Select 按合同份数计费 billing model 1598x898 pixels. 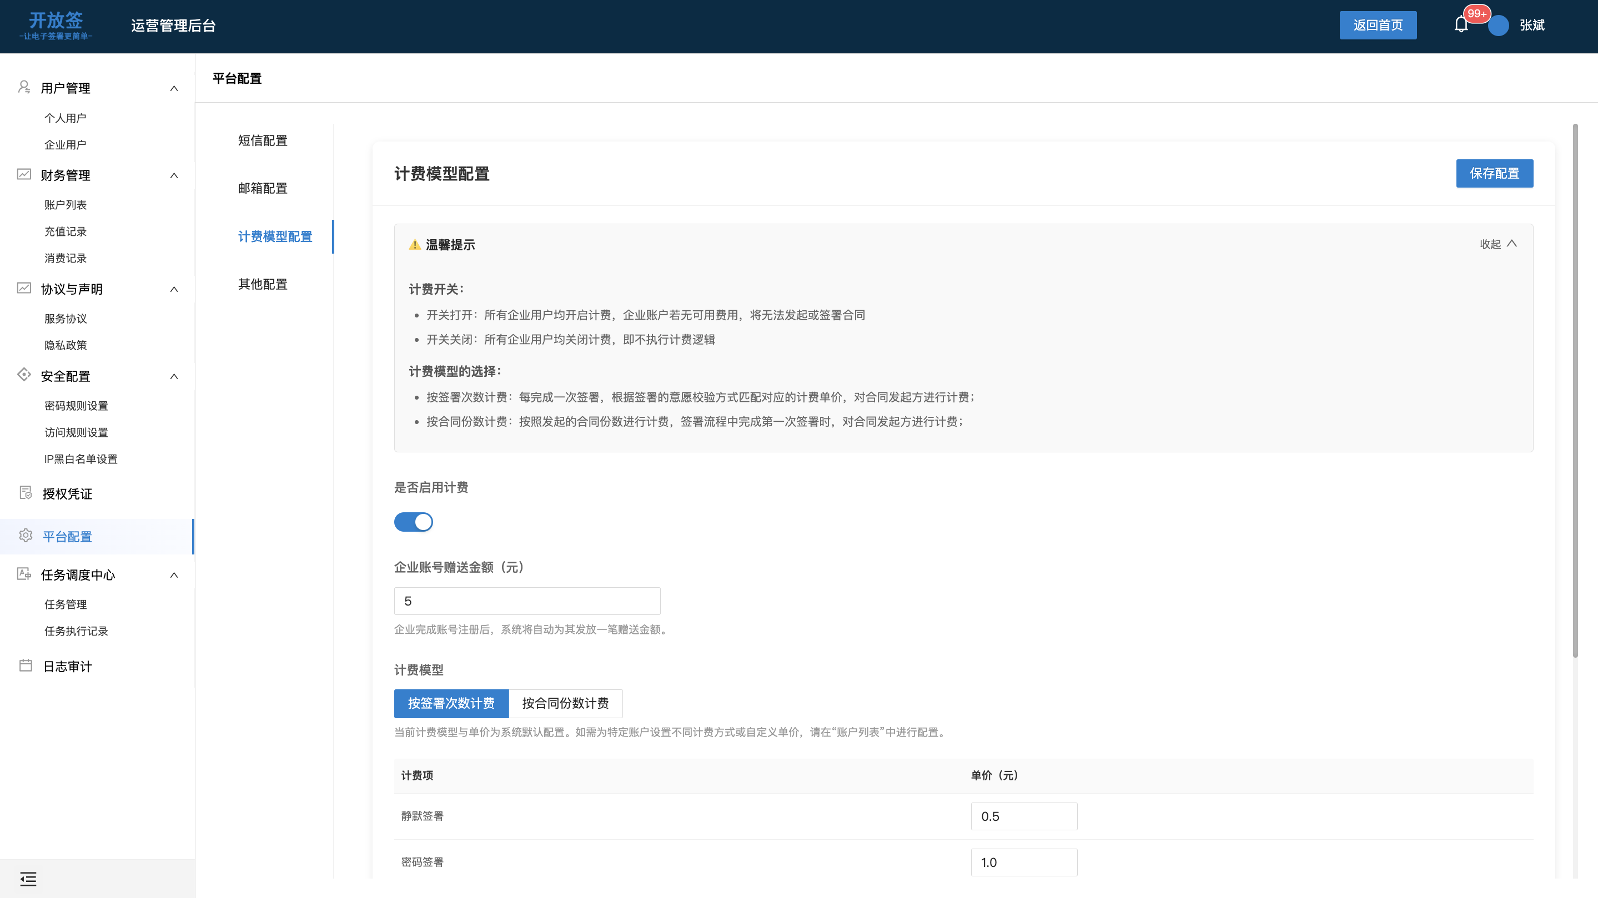565,703
